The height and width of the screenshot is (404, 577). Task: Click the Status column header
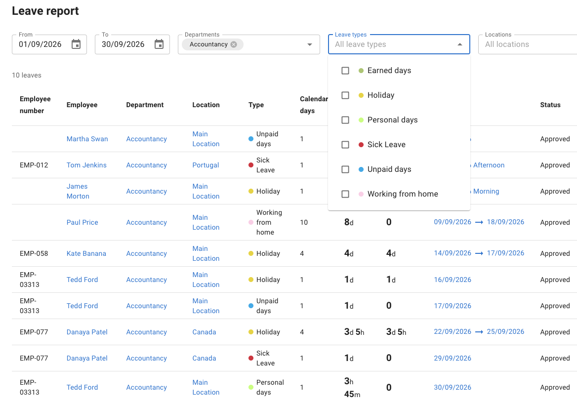click(550, 105)
